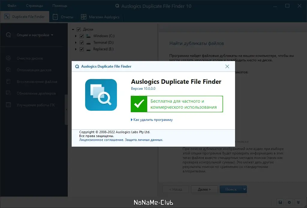Click the green checkmark license icon
The image size is (307, 208).
139,104
